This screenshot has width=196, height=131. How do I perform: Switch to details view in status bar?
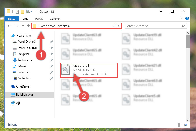[x=180, y=125]
